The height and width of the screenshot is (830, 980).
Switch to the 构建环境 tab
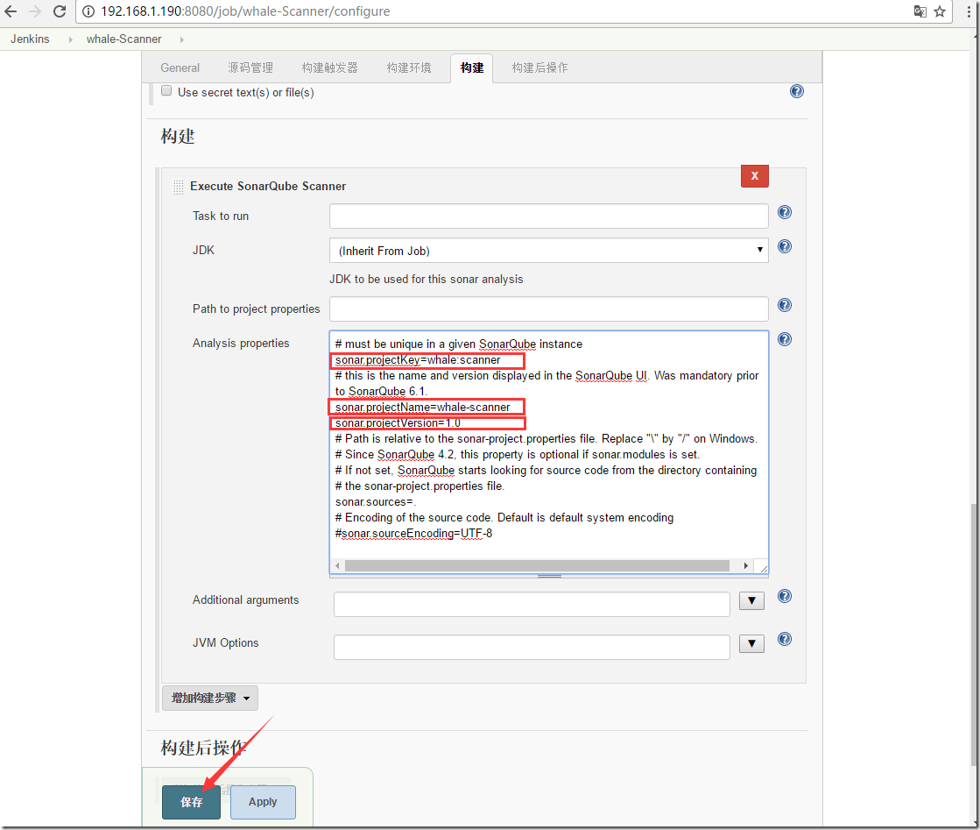pyautogui.click(x=409, y=68)
